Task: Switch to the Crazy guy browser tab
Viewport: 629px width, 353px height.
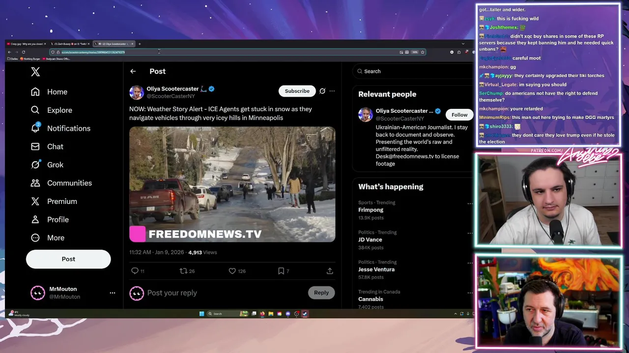Action: 27,44
